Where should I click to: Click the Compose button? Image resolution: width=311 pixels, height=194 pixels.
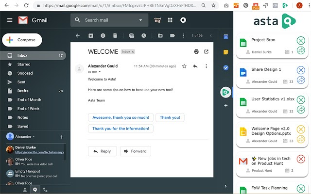coord(22,40)
